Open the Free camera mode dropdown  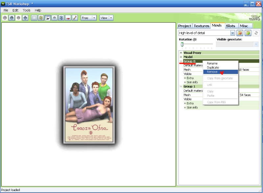tap(94, 18)
